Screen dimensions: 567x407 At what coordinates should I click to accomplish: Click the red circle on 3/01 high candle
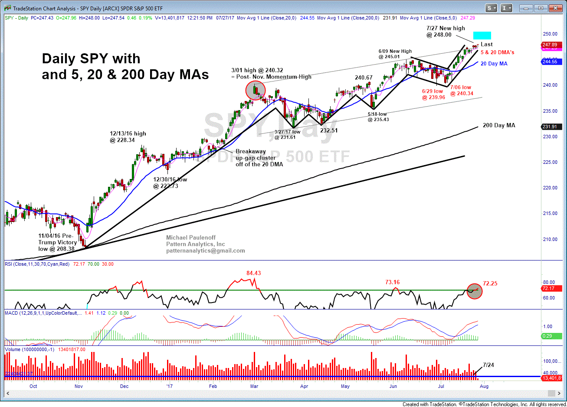click(255, 91)
